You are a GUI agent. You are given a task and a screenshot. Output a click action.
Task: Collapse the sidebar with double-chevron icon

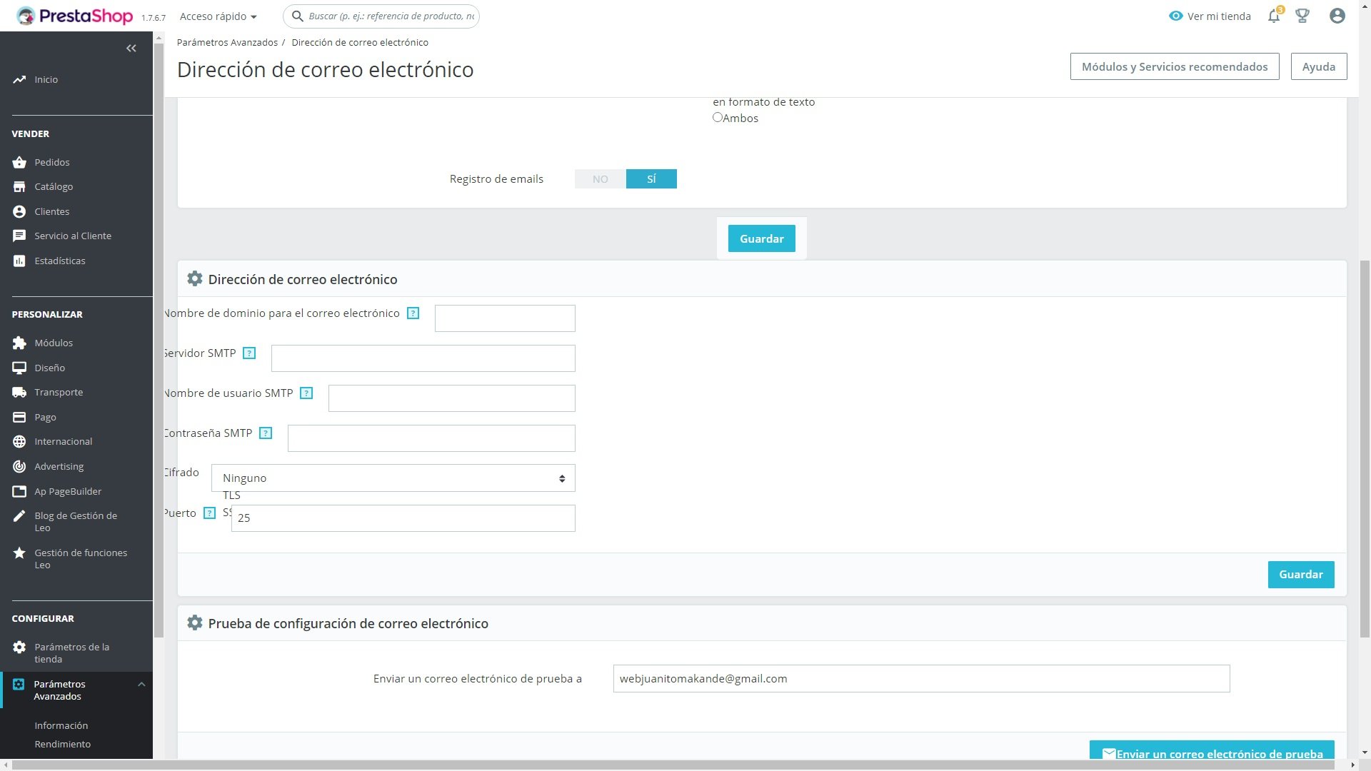click(131, 49)
